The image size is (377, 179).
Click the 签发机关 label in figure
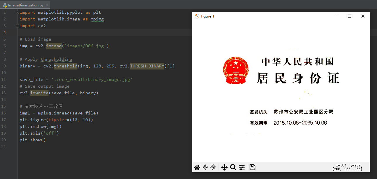tap(259, 112)
